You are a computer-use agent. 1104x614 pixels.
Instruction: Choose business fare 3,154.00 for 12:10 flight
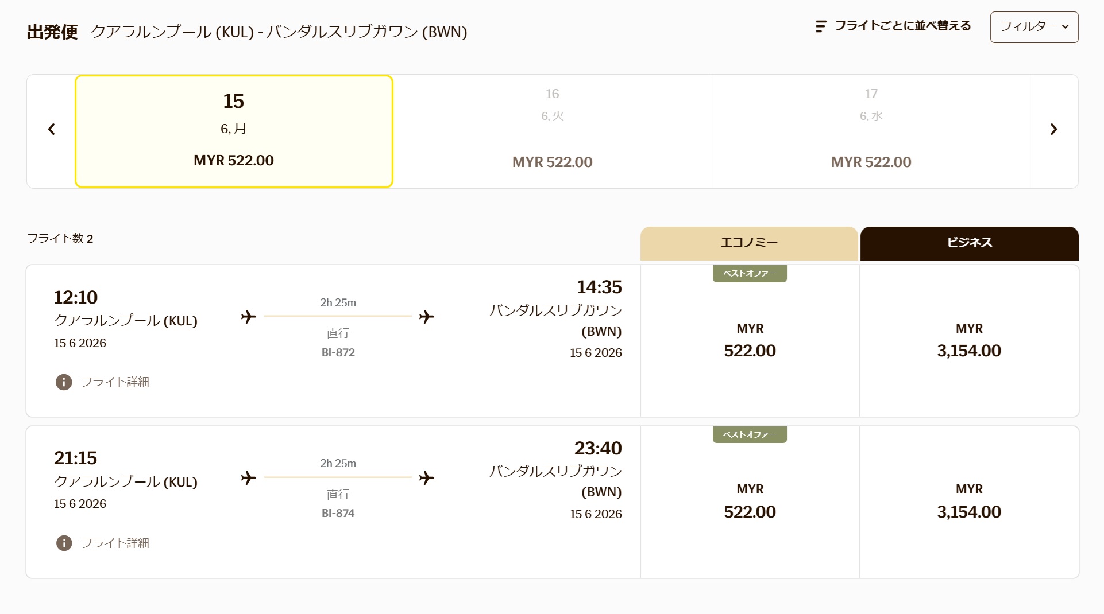point(969,341)
